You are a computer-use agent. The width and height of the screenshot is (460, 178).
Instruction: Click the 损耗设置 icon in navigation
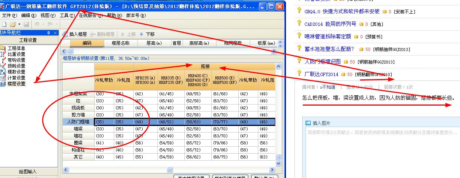click(x=3, y=66)
